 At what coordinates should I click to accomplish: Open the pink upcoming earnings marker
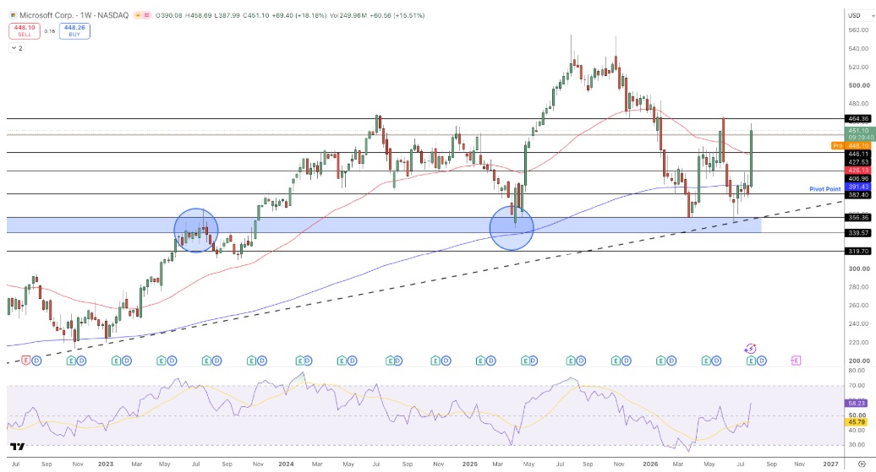[797, 361]
